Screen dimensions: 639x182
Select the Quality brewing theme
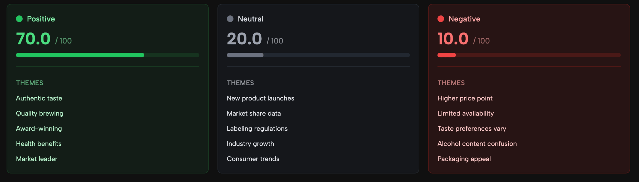pyautogui.click(x=40, y=113)
